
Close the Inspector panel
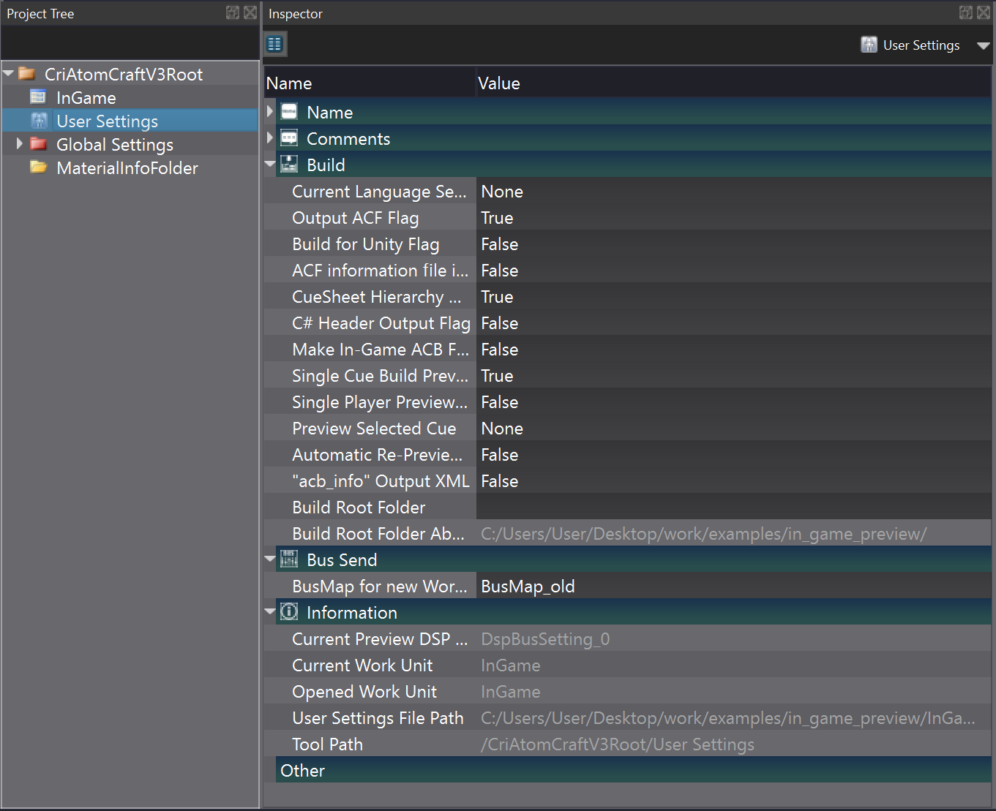(984, 12)
